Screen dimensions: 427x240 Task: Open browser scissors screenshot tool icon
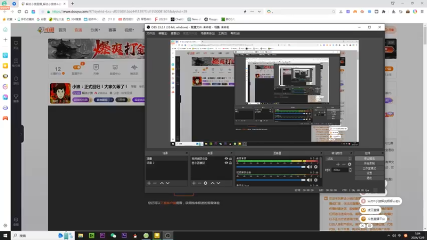[341, 12]
